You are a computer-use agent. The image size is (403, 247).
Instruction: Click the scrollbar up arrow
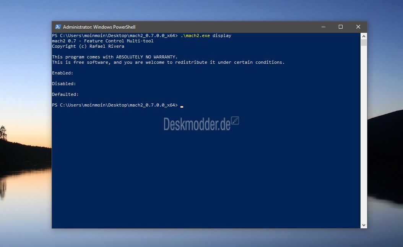point(364,36)
